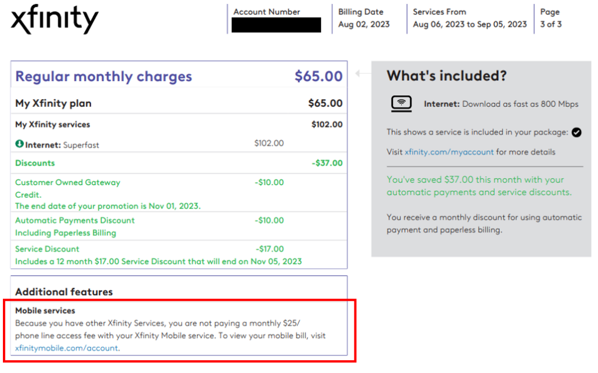Click the Additional features heading
598x373 pixels.
[x=64, y=292]
